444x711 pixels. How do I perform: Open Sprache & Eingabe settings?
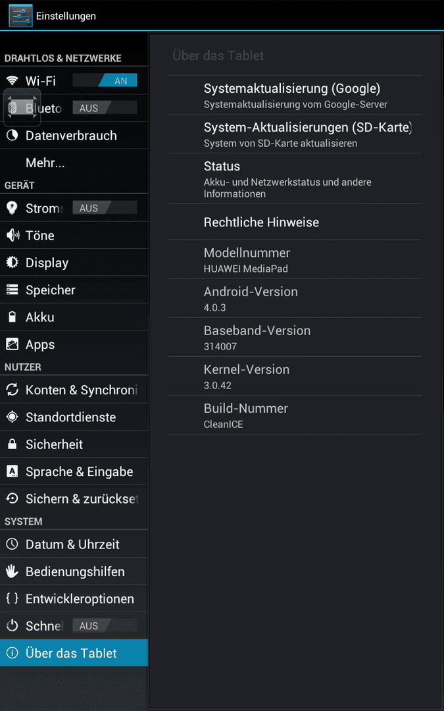(74, 471)
